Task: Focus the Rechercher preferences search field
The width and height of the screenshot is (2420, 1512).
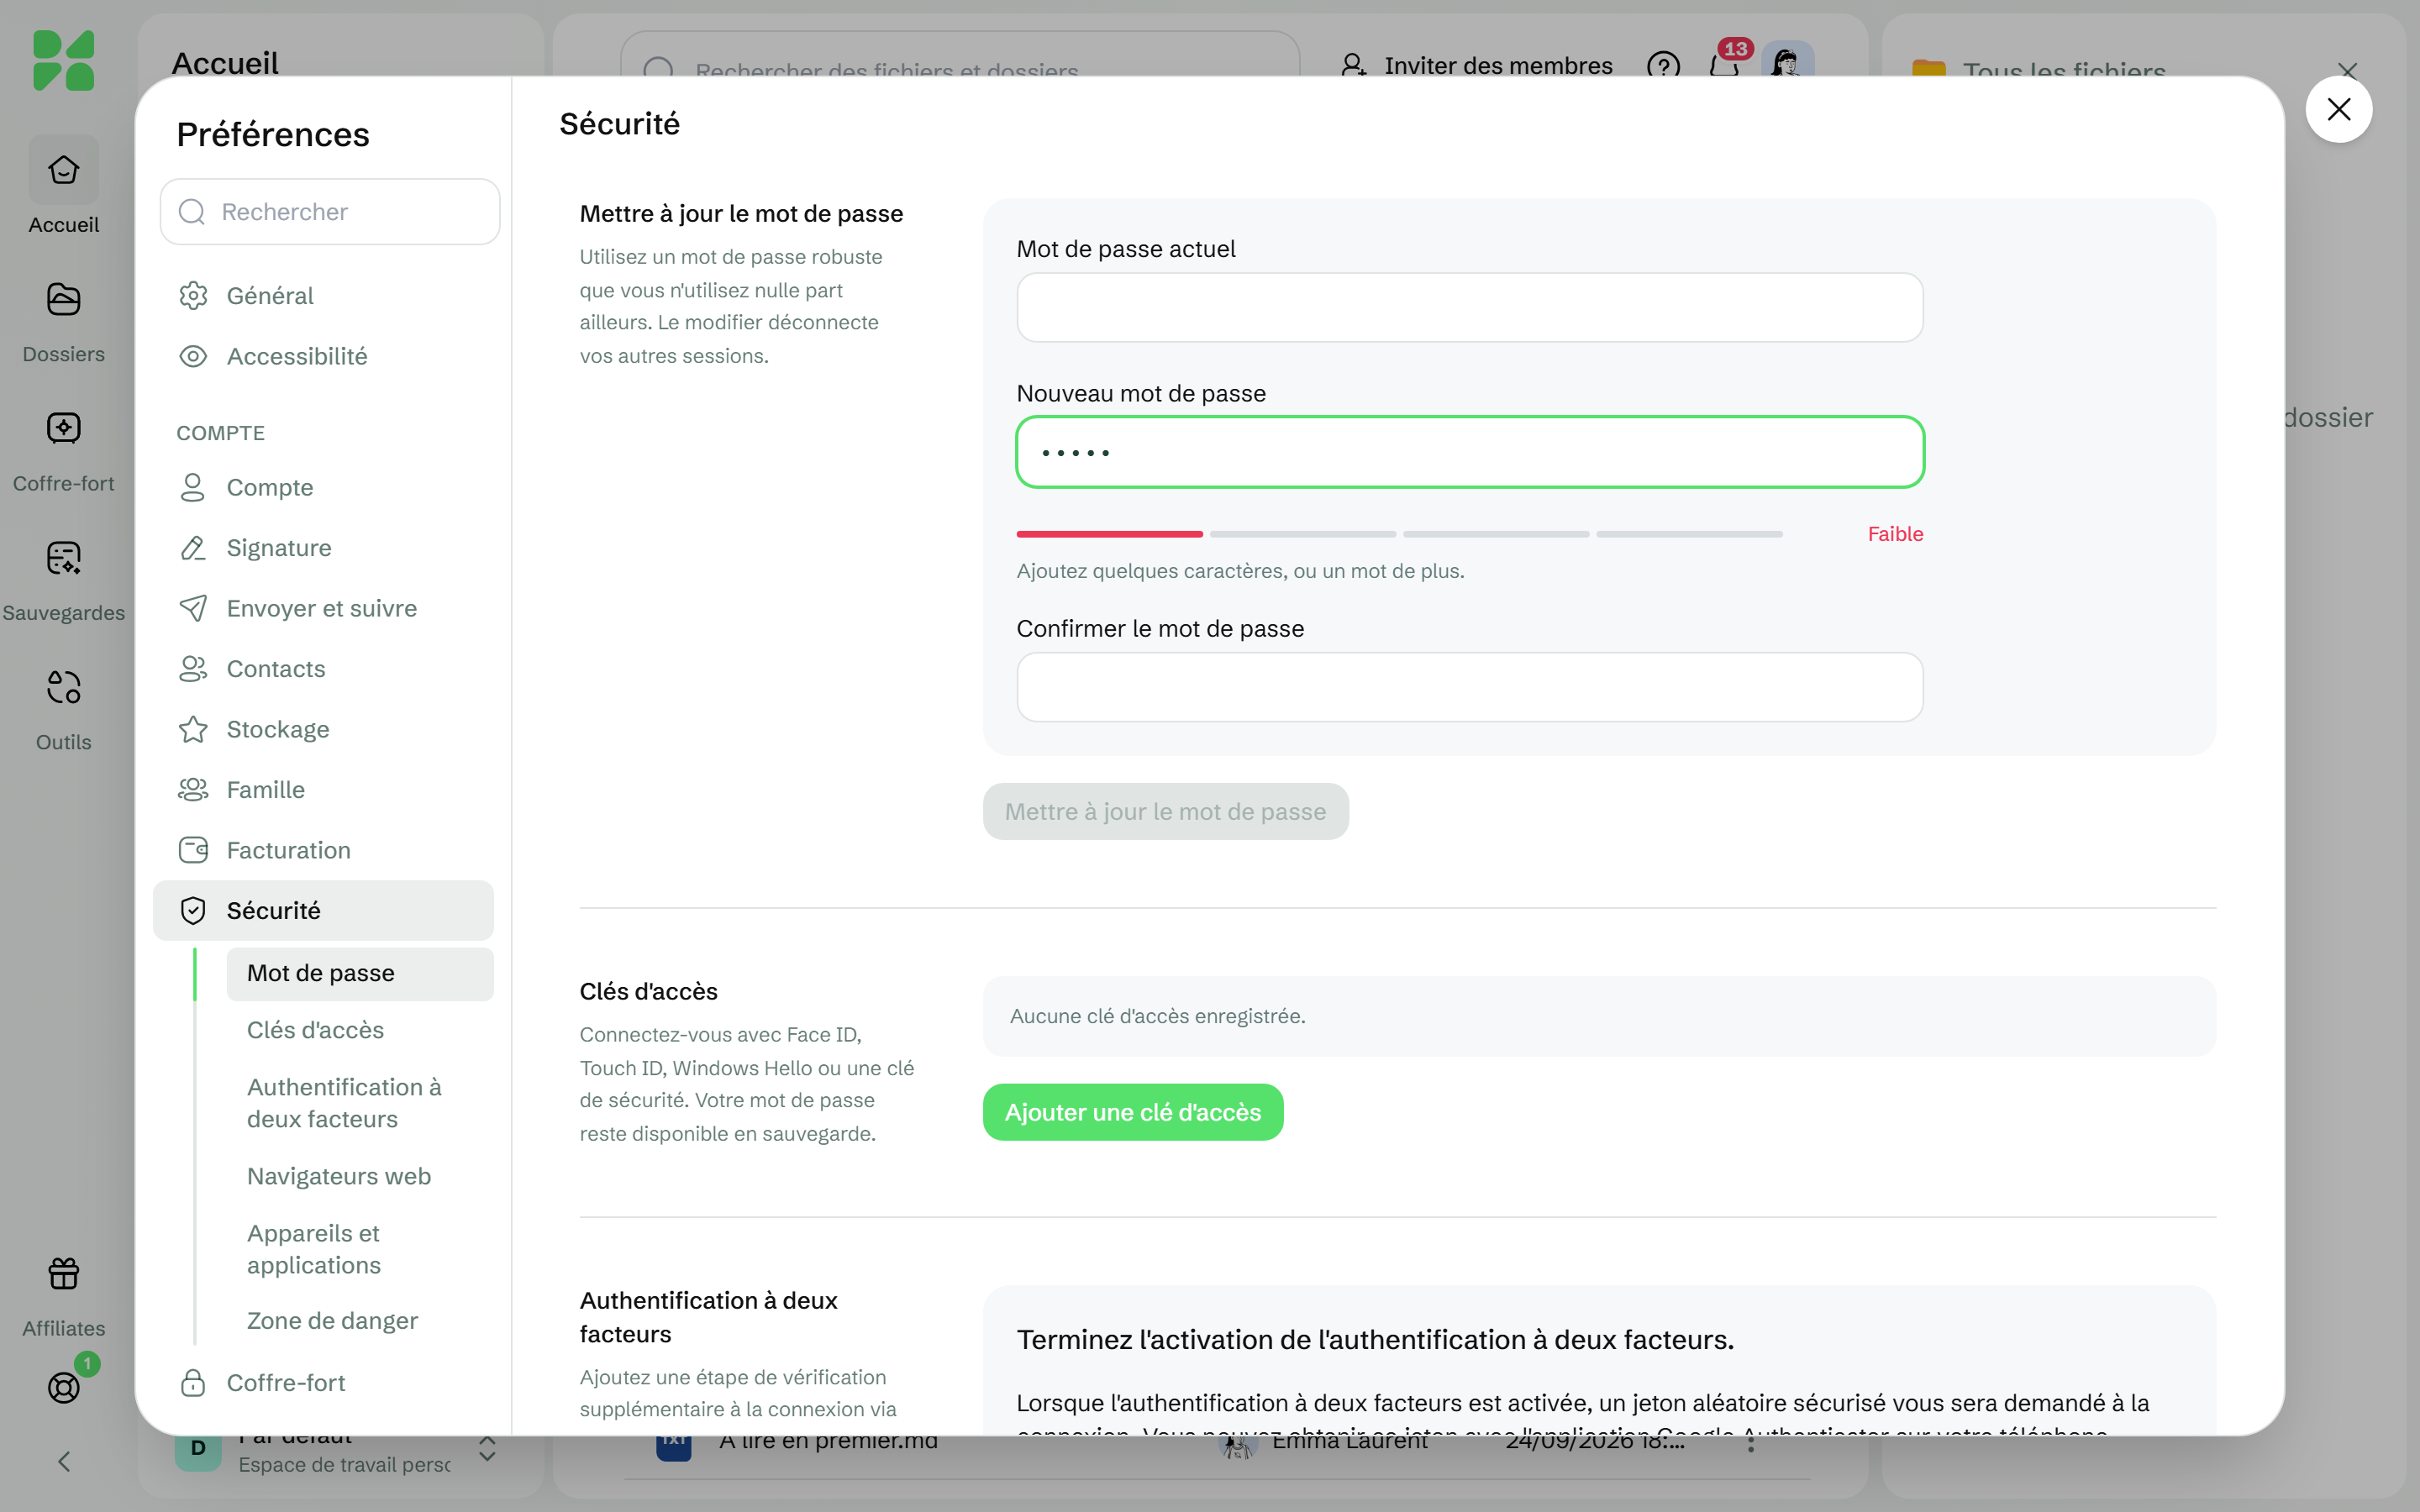Action: (x=330, y=212)
